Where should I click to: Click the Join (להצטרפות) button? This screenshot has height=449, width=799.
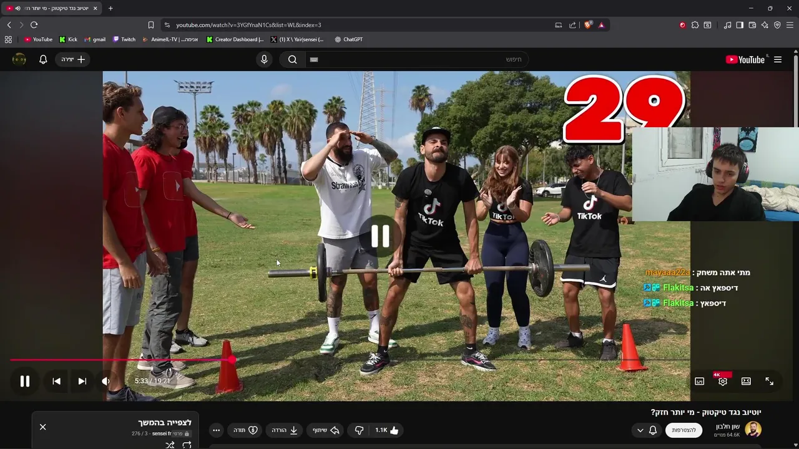[684, 430]
